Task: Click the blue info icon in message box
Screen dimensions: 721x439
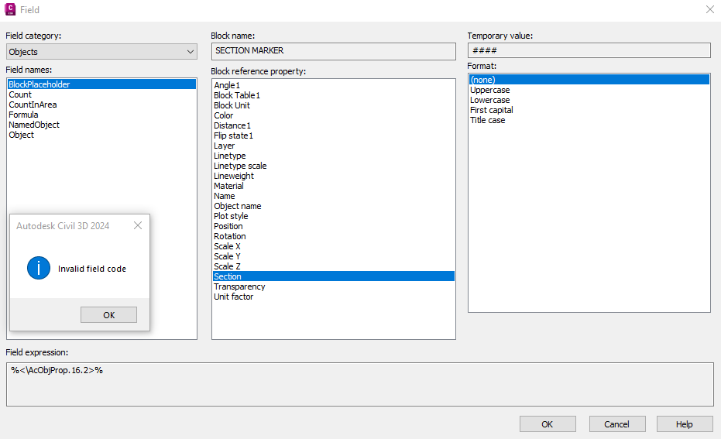Action: pyautogui.click(x=39, y=268)
